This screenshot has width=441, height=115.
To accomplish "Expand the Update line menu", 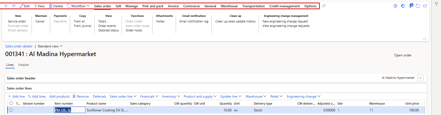I will click(231, 96).
